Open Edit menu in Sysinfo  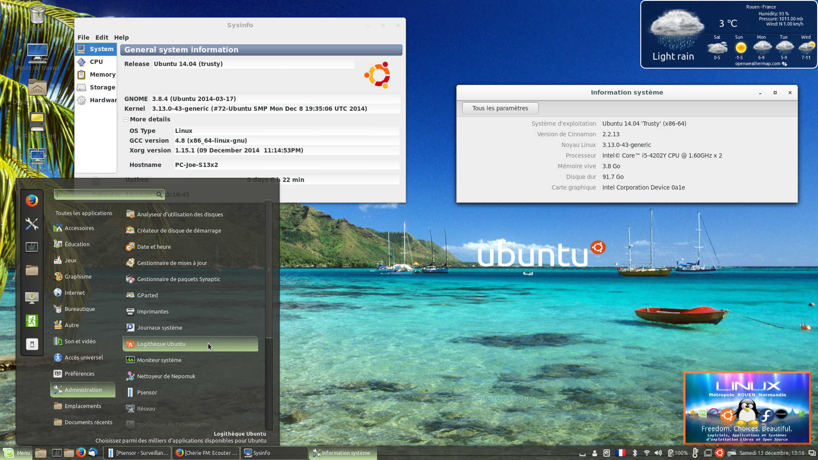(101, 37)
